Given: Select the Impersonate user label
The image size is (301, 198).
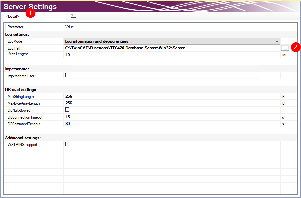Looking at the screenshot, I should pyautogui.click(x=21, y=76).
